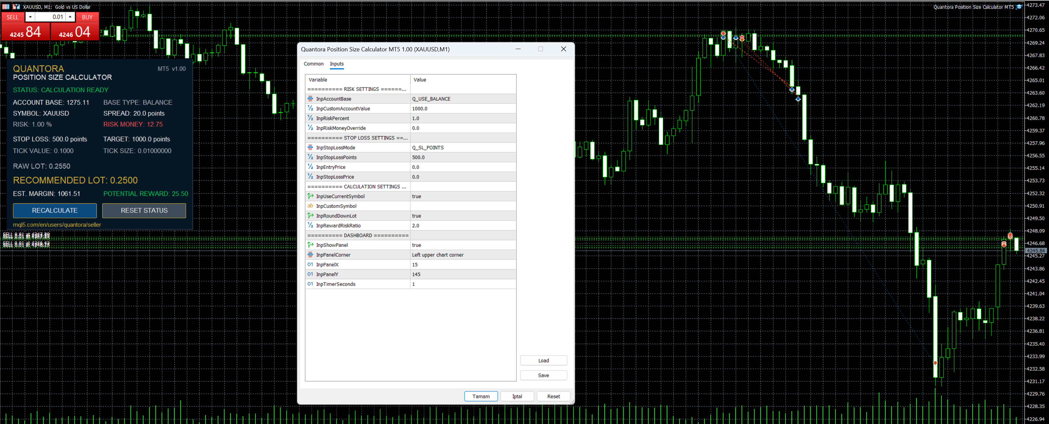Click the enum icon beside InpPanelCorner
Viewport: 1049px width, 424px height.
tap(310, 255)
